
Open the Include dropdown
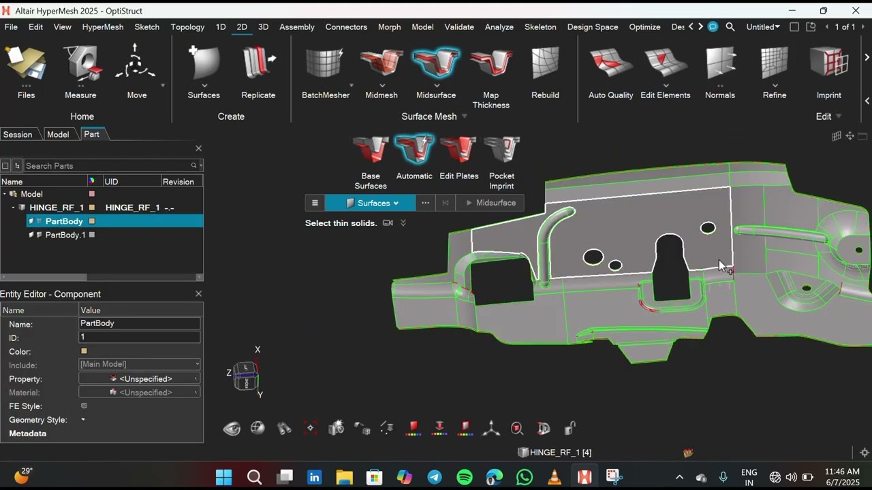coord(140,364)
